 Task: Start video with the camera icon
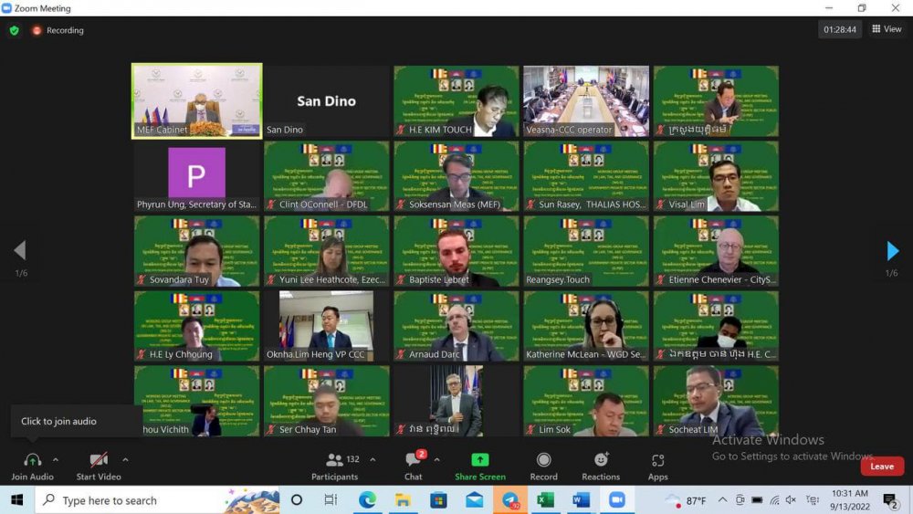(99, 460)
